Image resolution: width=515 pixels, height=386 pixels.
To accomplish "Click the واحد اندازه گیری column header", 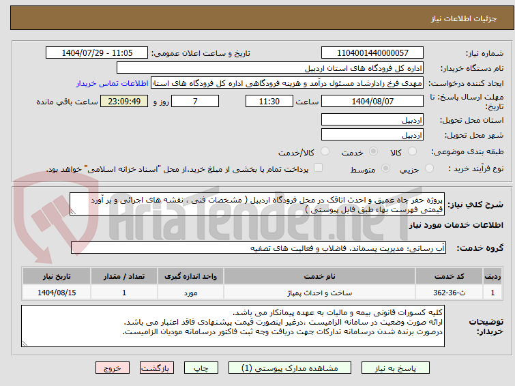I will coord(190,276).
